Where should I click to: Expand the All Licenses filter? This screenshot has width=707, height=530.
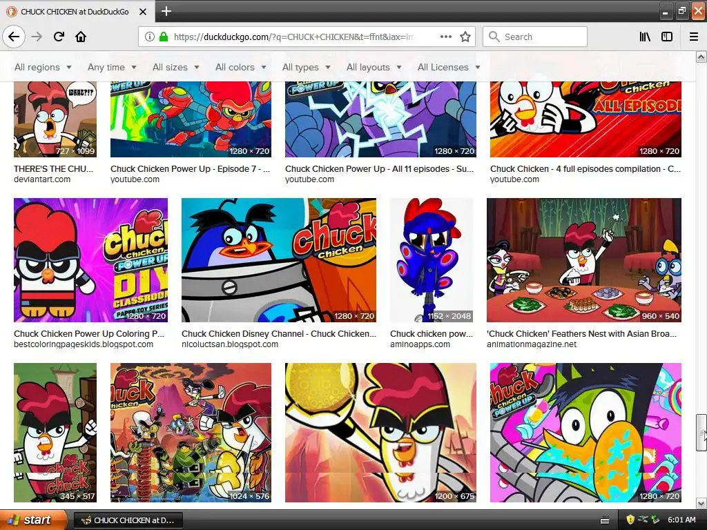(x=449, y=67)
